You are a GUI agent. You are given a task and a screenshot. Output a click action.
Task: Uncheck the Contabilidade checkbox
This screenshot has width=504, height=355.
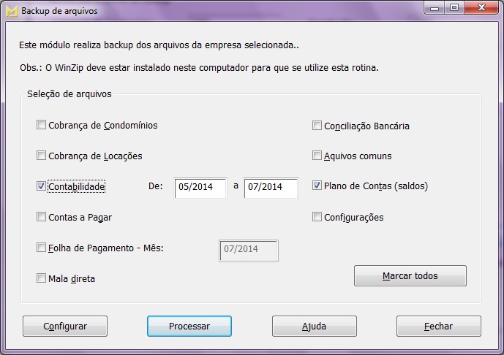pos(42,186)
